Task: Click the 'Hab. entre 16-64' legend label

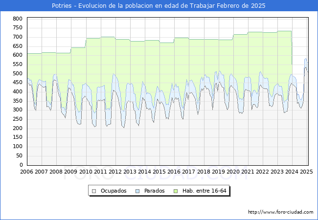Action: click(x=204, y=191)
